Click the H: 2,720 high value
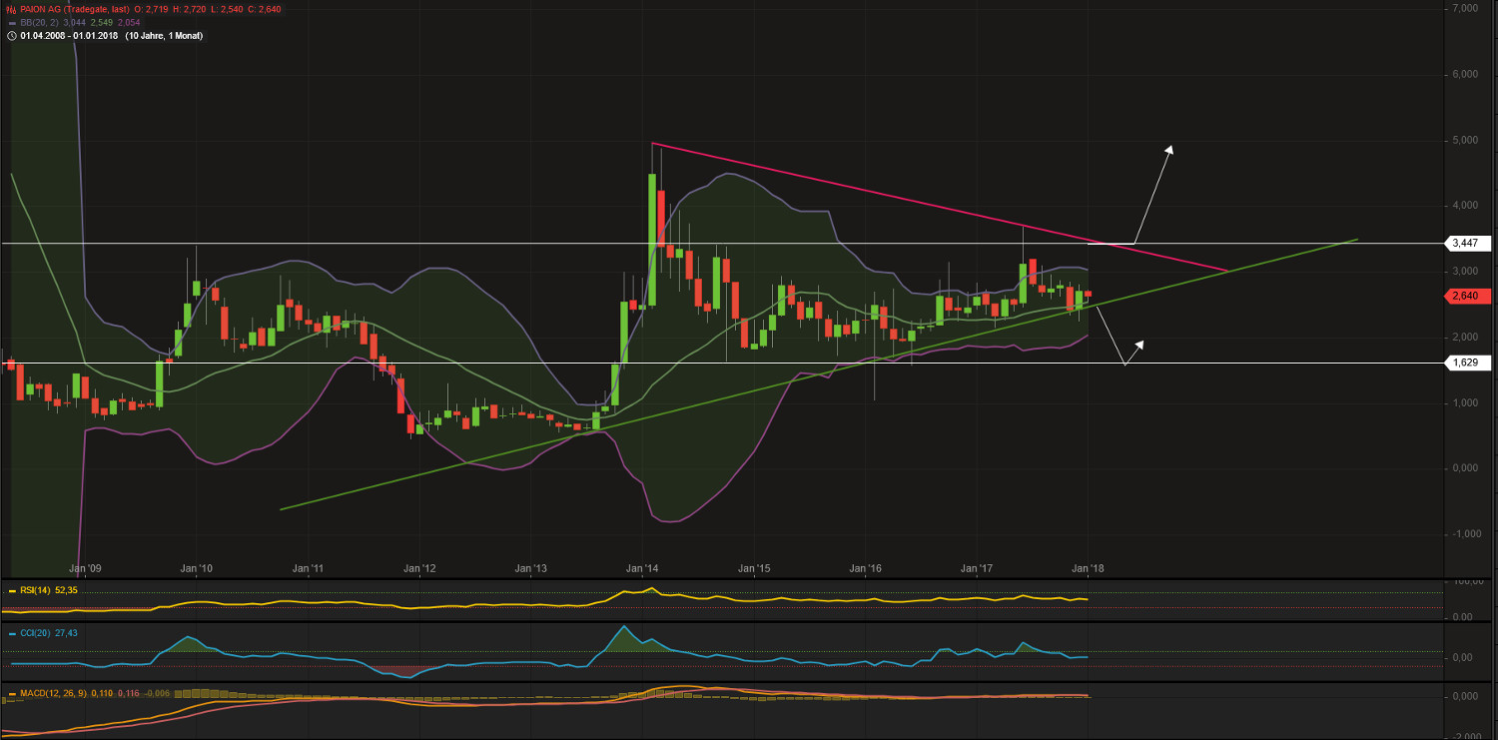This screenshot has height=740, width=1498. click(192, 8)
